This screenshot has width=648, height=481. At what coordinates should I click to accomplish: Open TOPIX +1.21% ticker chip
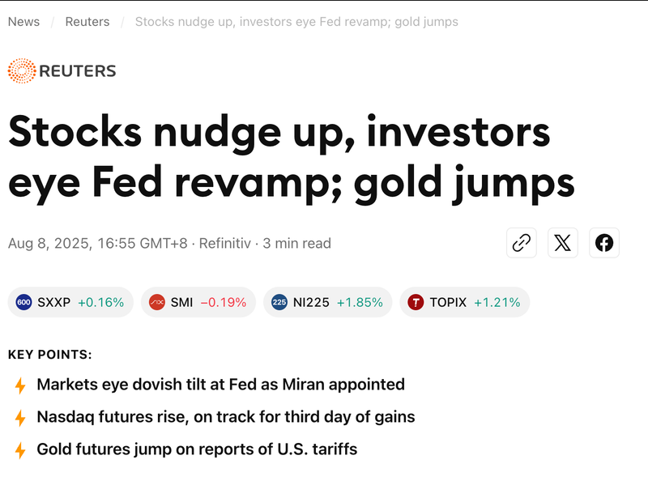pos(464,302)
